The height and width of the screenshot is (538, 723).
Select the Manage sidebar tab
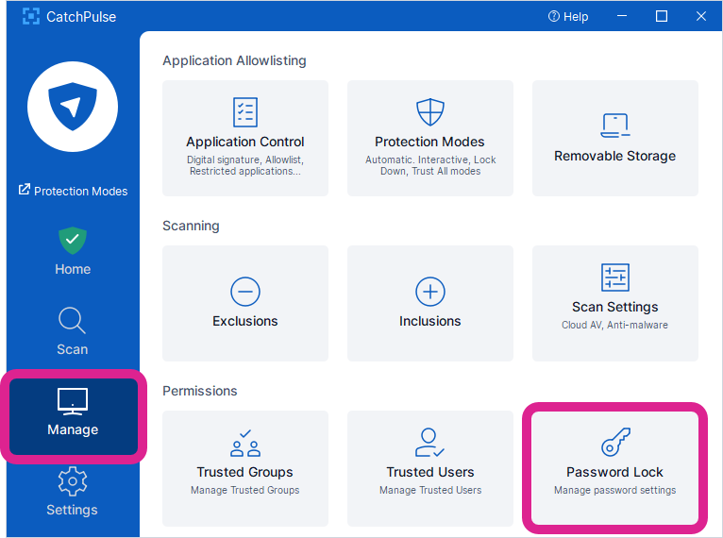click(x=73, y=413)
